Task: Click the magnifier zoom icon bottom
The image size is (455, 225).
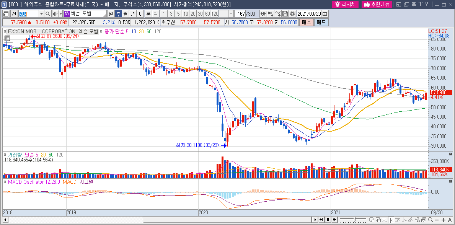Action: click(431, 220)
